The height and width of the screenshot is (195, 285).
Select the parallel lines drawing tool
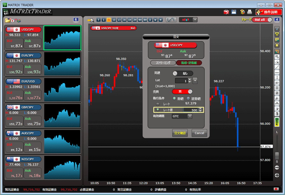pos(277,88)
